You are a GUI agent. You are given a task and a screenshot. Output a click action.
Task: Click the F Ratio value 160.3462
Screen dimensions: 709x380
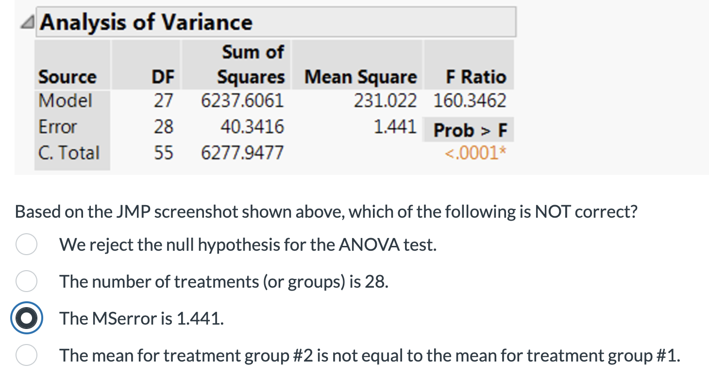470,101
